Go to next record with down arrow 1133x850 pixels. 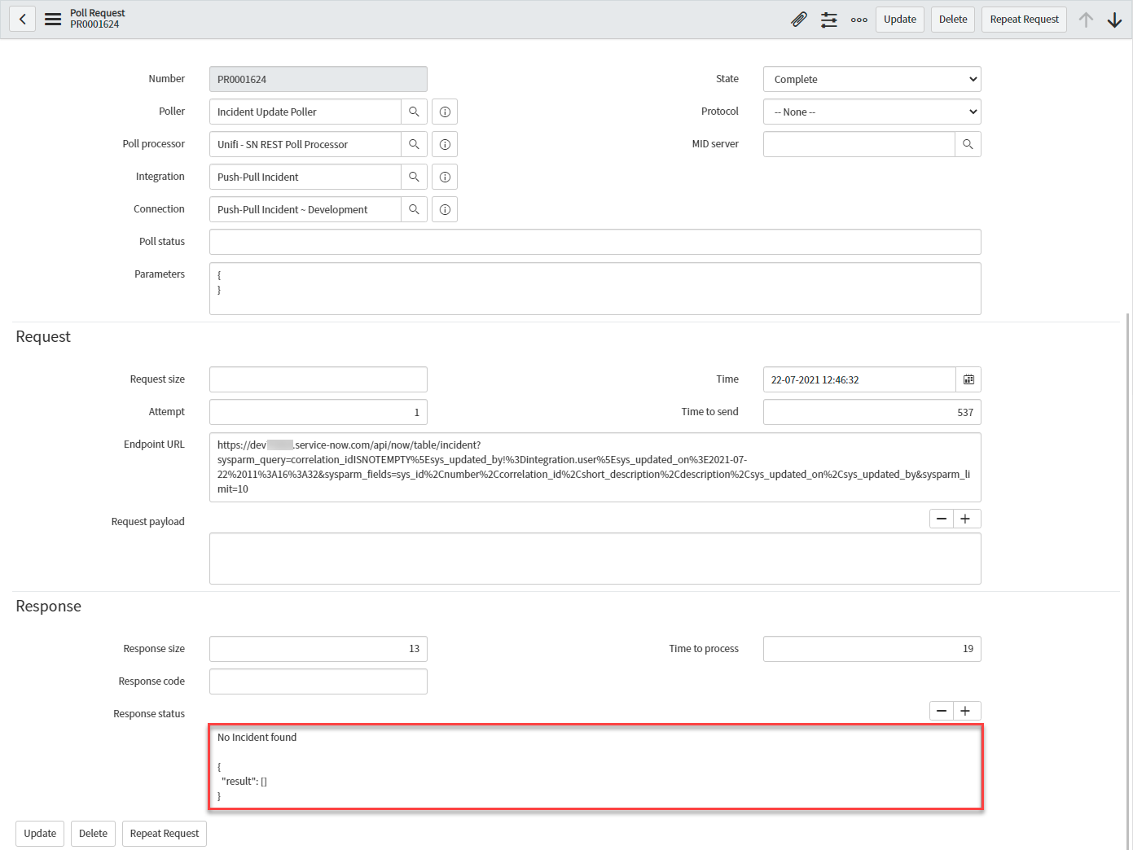[x=1114, y=20]
